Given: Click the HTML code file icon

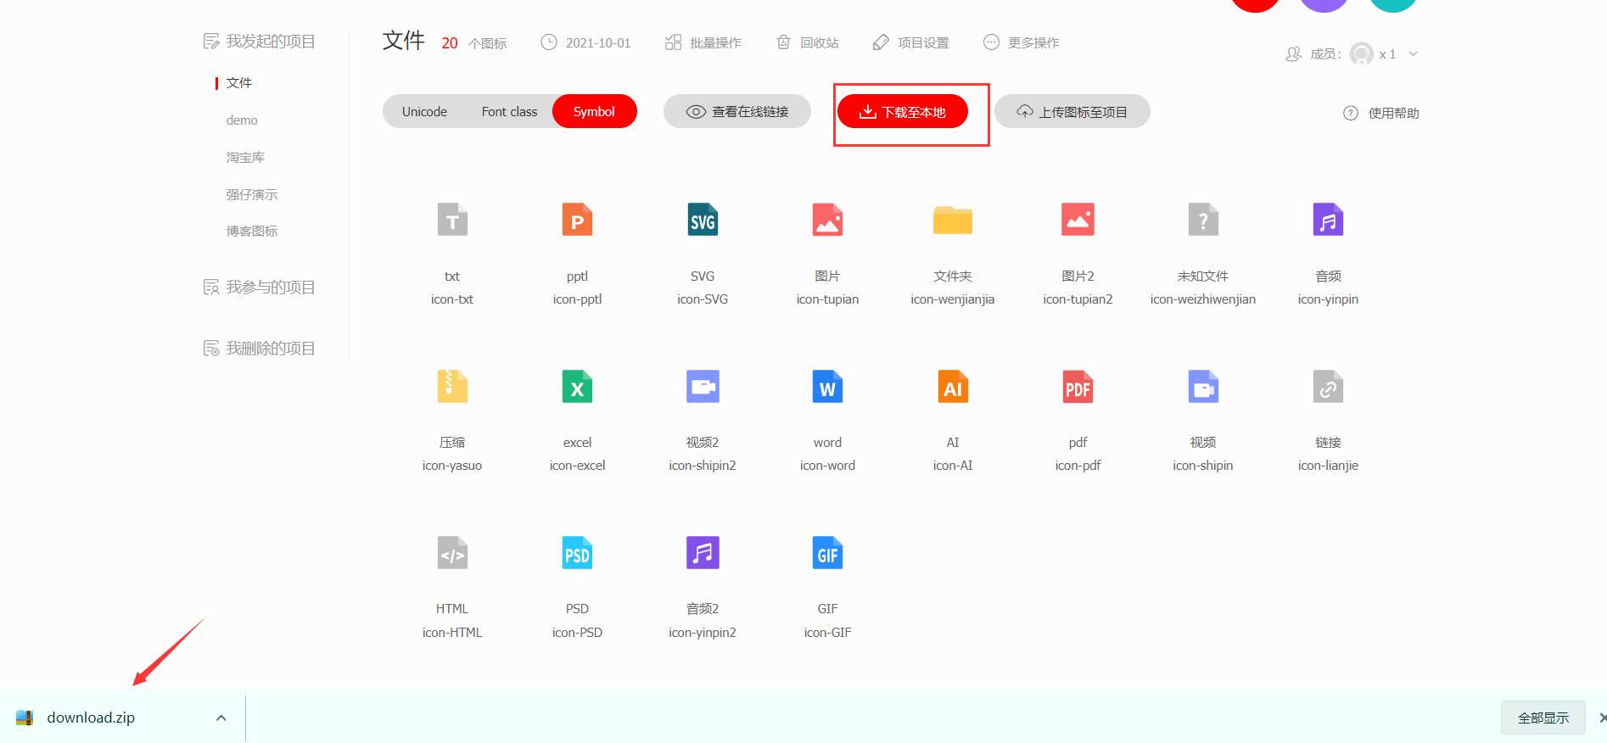Looking at the screenshot, I should 452,554.
